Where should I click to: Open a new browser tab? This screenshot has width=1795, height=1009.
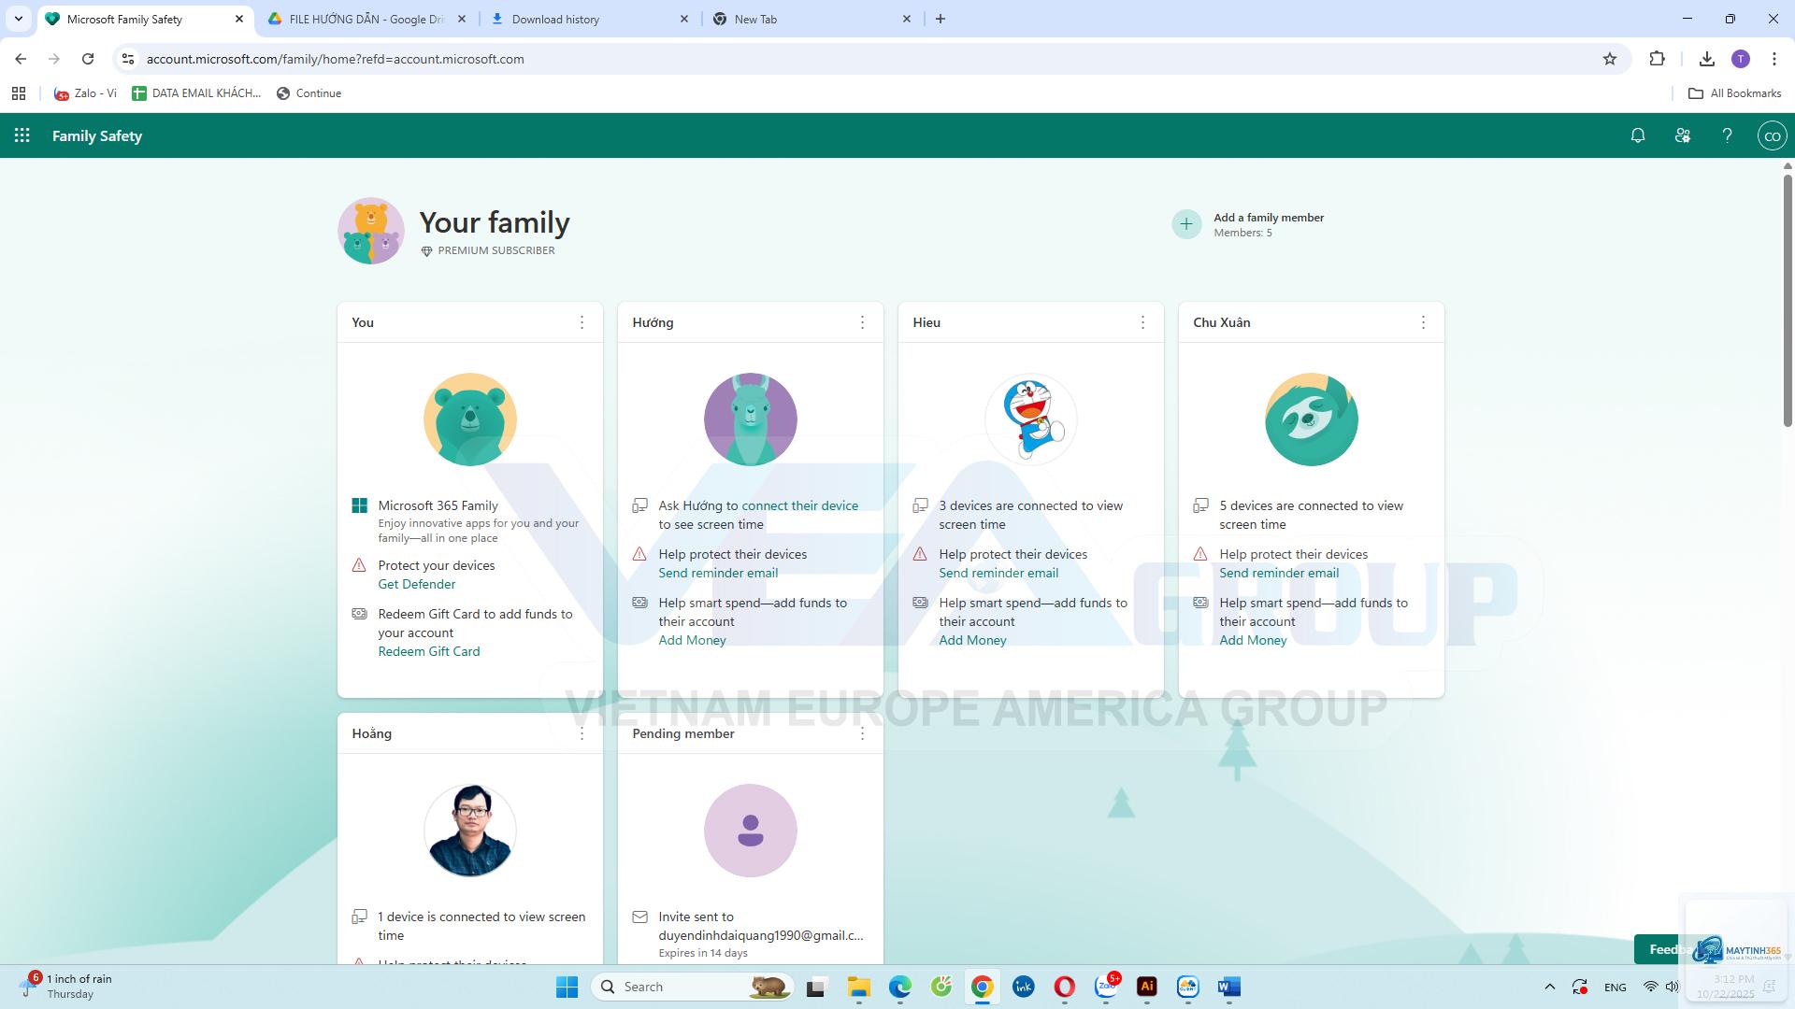941,19
